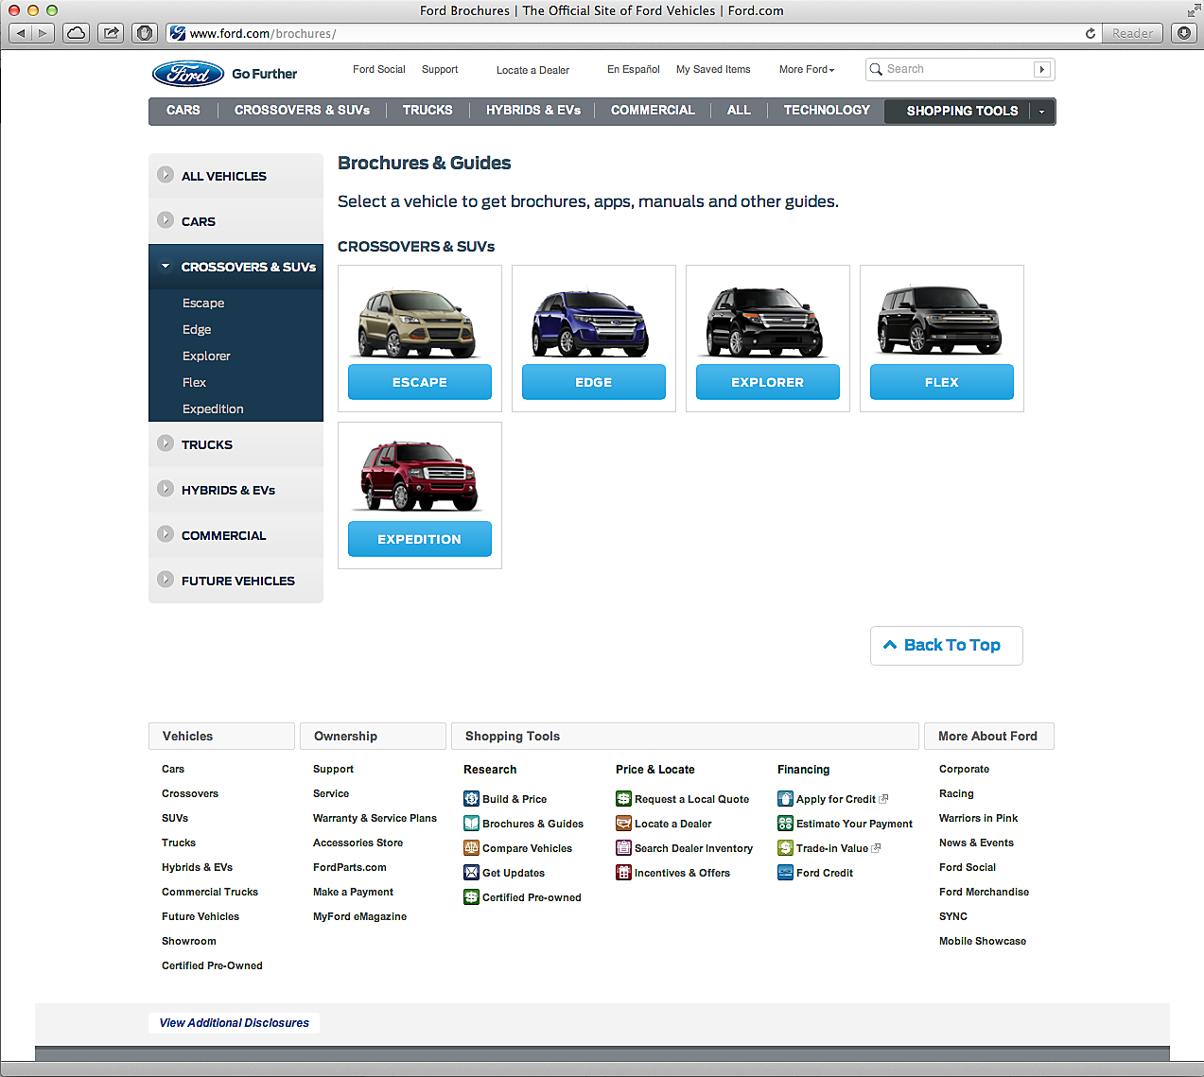
Task: Click the URL address bar
Action: [624, 33]
